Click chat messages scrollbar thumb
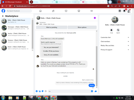134x100 pixels. tap(96, 66)
